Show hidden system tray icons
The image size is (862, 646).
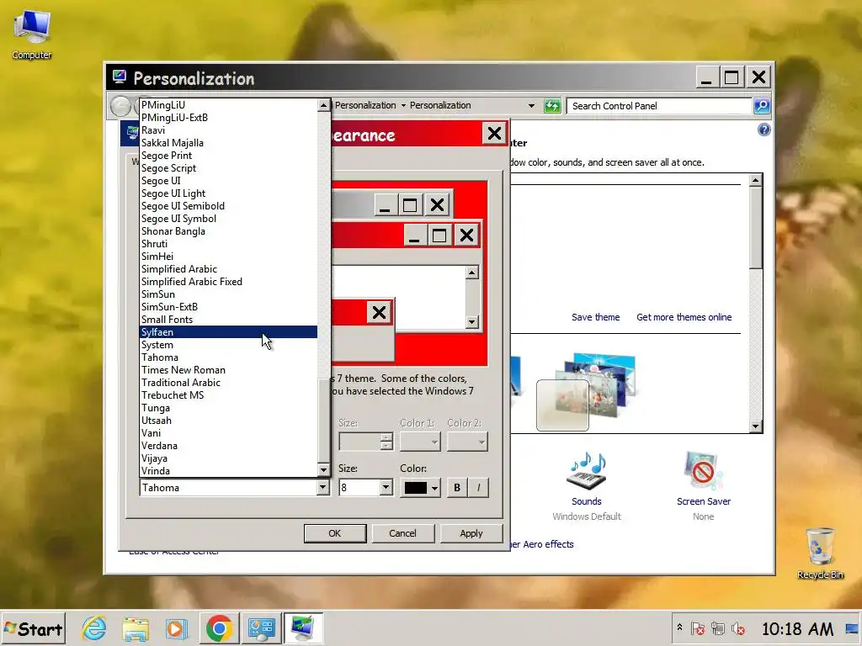(679, 627)
